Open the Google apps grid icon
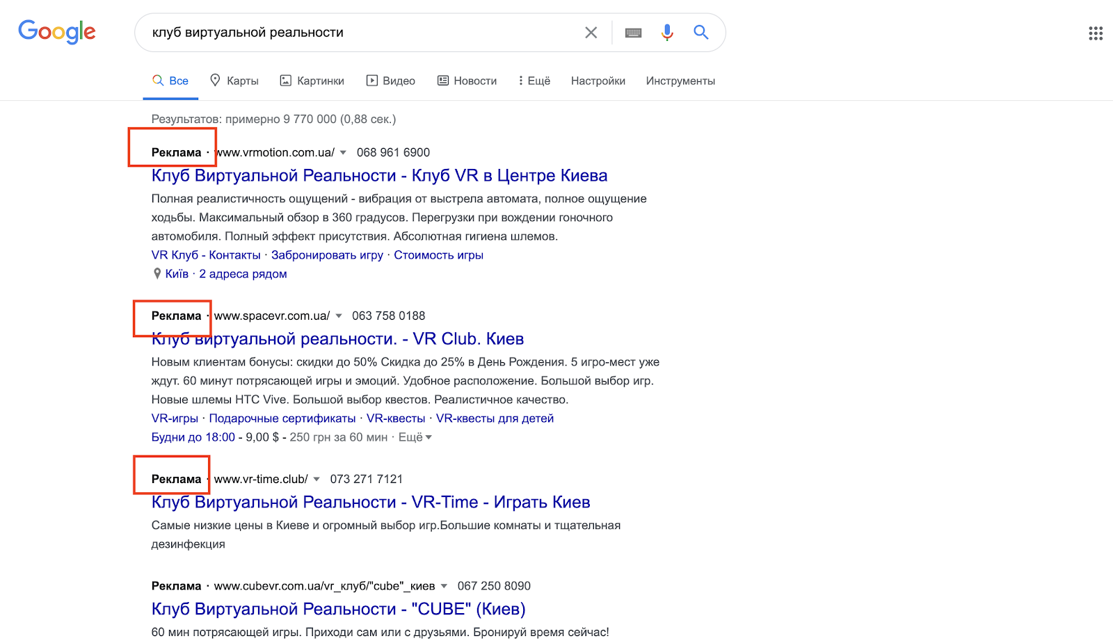 pos(1095,33)
